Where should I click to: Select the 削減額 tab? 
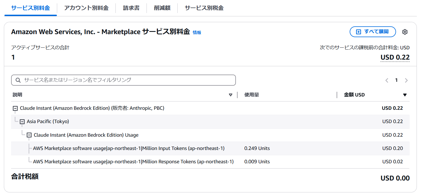coord(162,8)
